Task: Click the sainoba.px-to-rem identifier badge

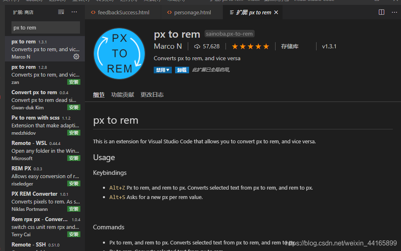Action: (229, 34)
